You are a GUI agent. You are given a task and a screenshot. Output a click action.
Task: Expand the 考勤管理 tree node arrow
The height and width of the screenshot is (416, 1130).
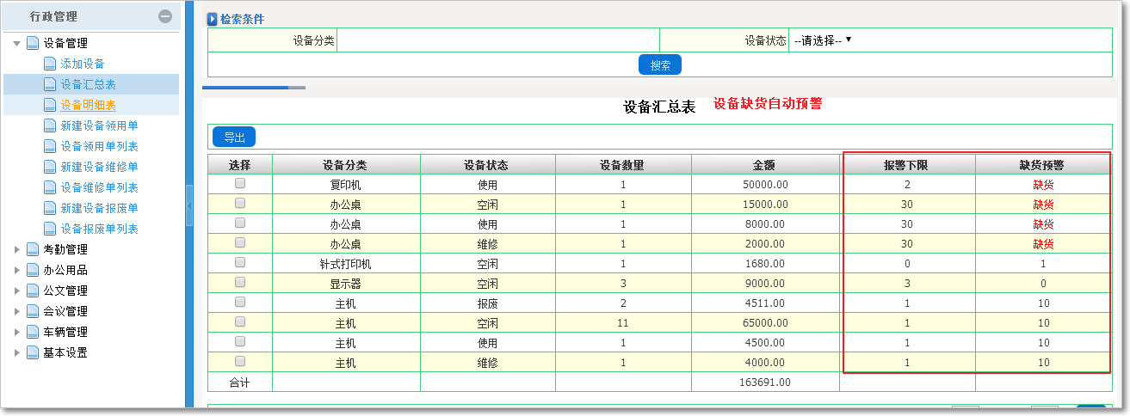pyautogui.click(x=16, y=249)
